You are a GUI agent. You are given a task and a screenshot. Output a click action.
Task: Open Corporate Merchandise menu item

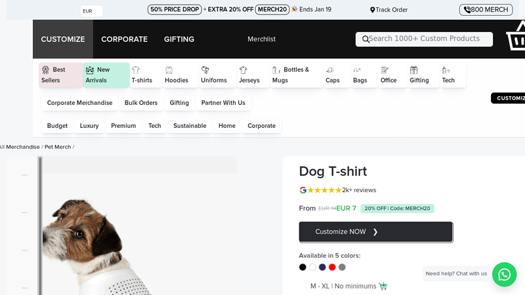79,103
